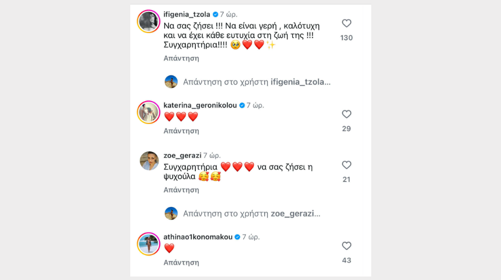501x280 pixels.
Task: Open reply field to user ifigenia_tzola
Action: click(257, 81)
